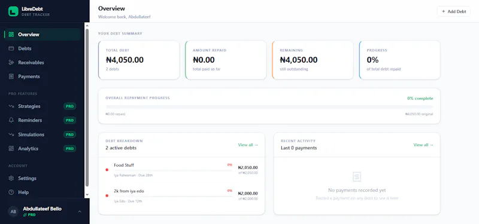Click the AB user avatar

[13, 211]
